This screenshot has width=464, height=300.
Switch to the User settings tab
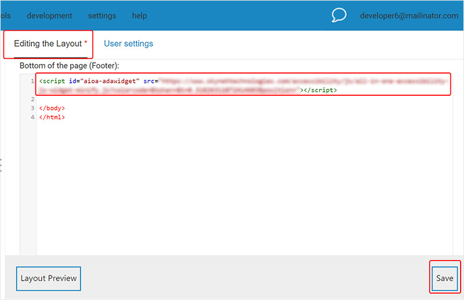coord(128,44)
